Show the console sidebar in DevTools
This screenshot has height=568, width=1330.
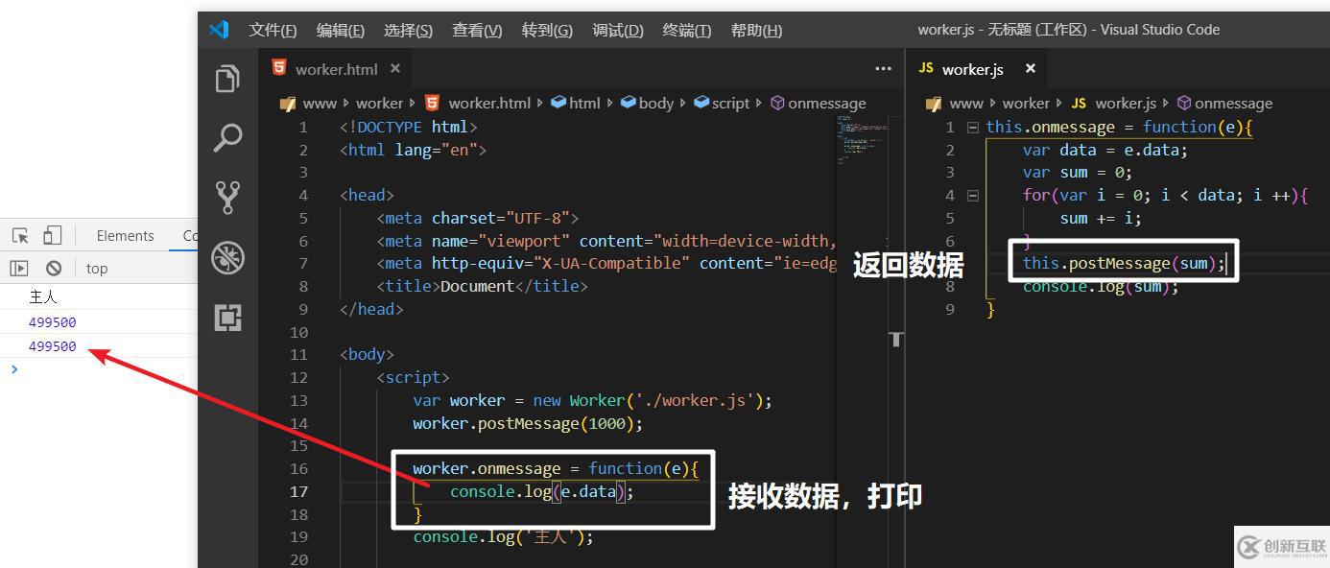[19, 269]
